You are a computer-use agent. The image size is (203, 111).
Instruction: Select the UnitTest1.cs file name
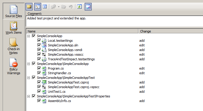pyautogui.click(x=57, y=92)
